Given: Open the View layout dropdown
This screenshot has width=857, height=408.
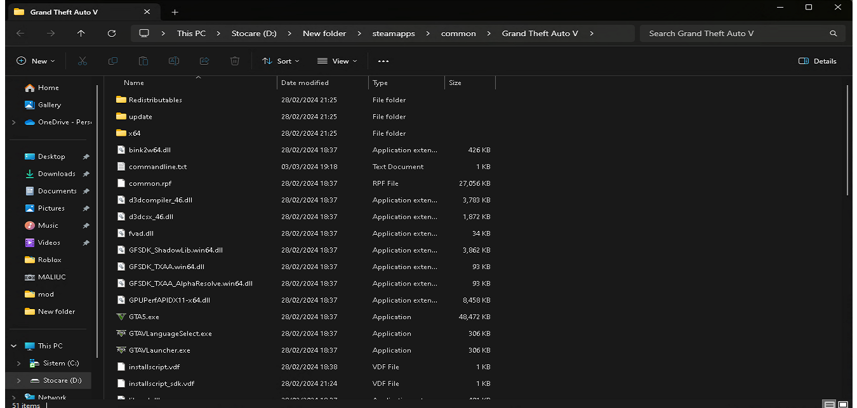Looking at the screenshot, I should pyautogui.click(x=337, y=61).
